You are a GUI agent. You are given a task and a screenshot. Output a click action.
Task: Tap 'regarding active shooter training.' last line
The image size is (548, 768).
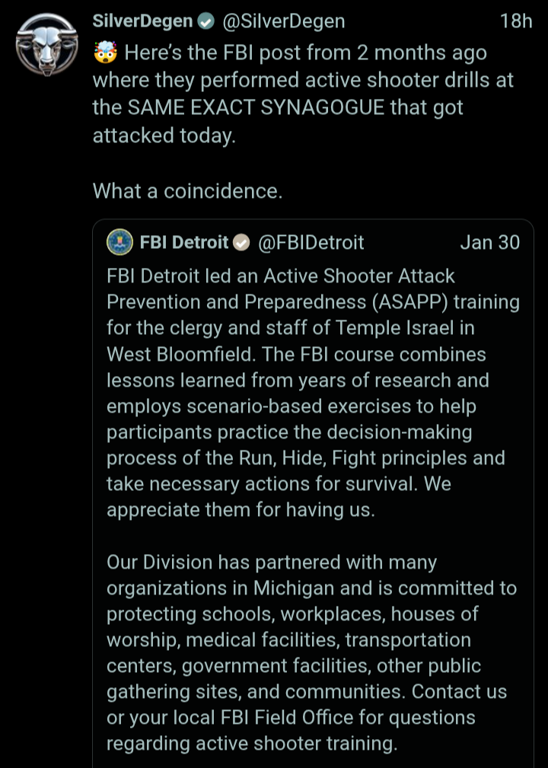point(252,744)
